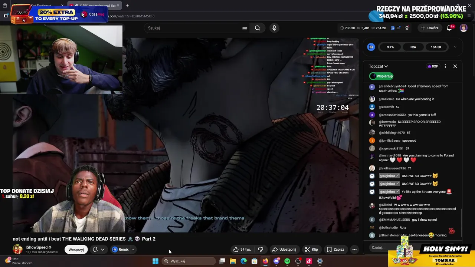Create a clip with Klip button
This screenshot has height=267, width=475.
tap(311, 250)
